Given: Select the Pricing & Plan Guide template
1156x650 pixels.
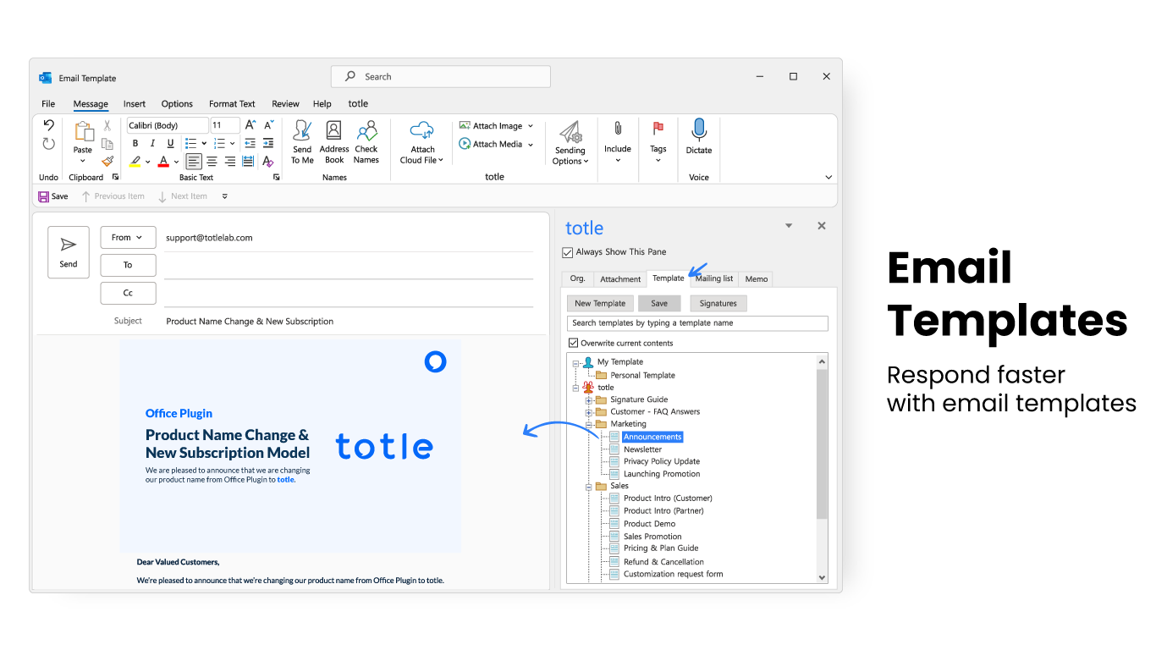Looking at the screenshot, I should pyautogui.click(x=661, y=548).
